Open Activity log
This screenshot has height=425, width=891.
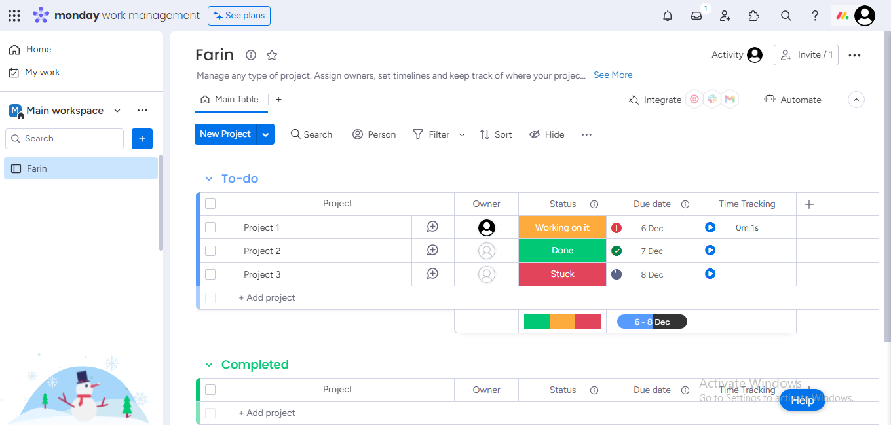click(737, 55)
